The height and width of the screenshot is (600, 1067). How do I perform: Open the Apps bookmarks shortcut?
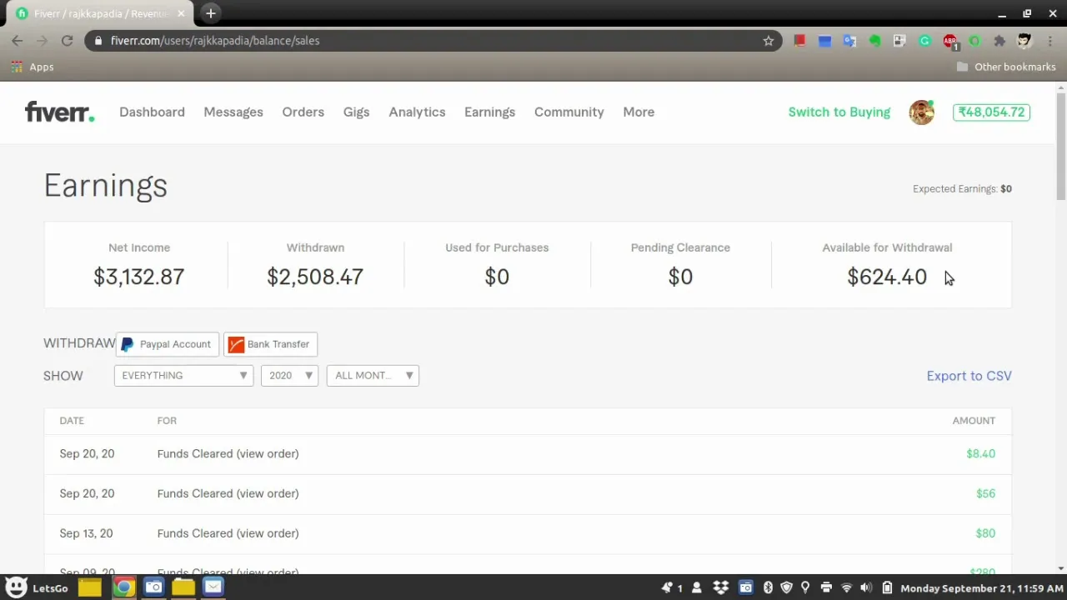point(33,67)
